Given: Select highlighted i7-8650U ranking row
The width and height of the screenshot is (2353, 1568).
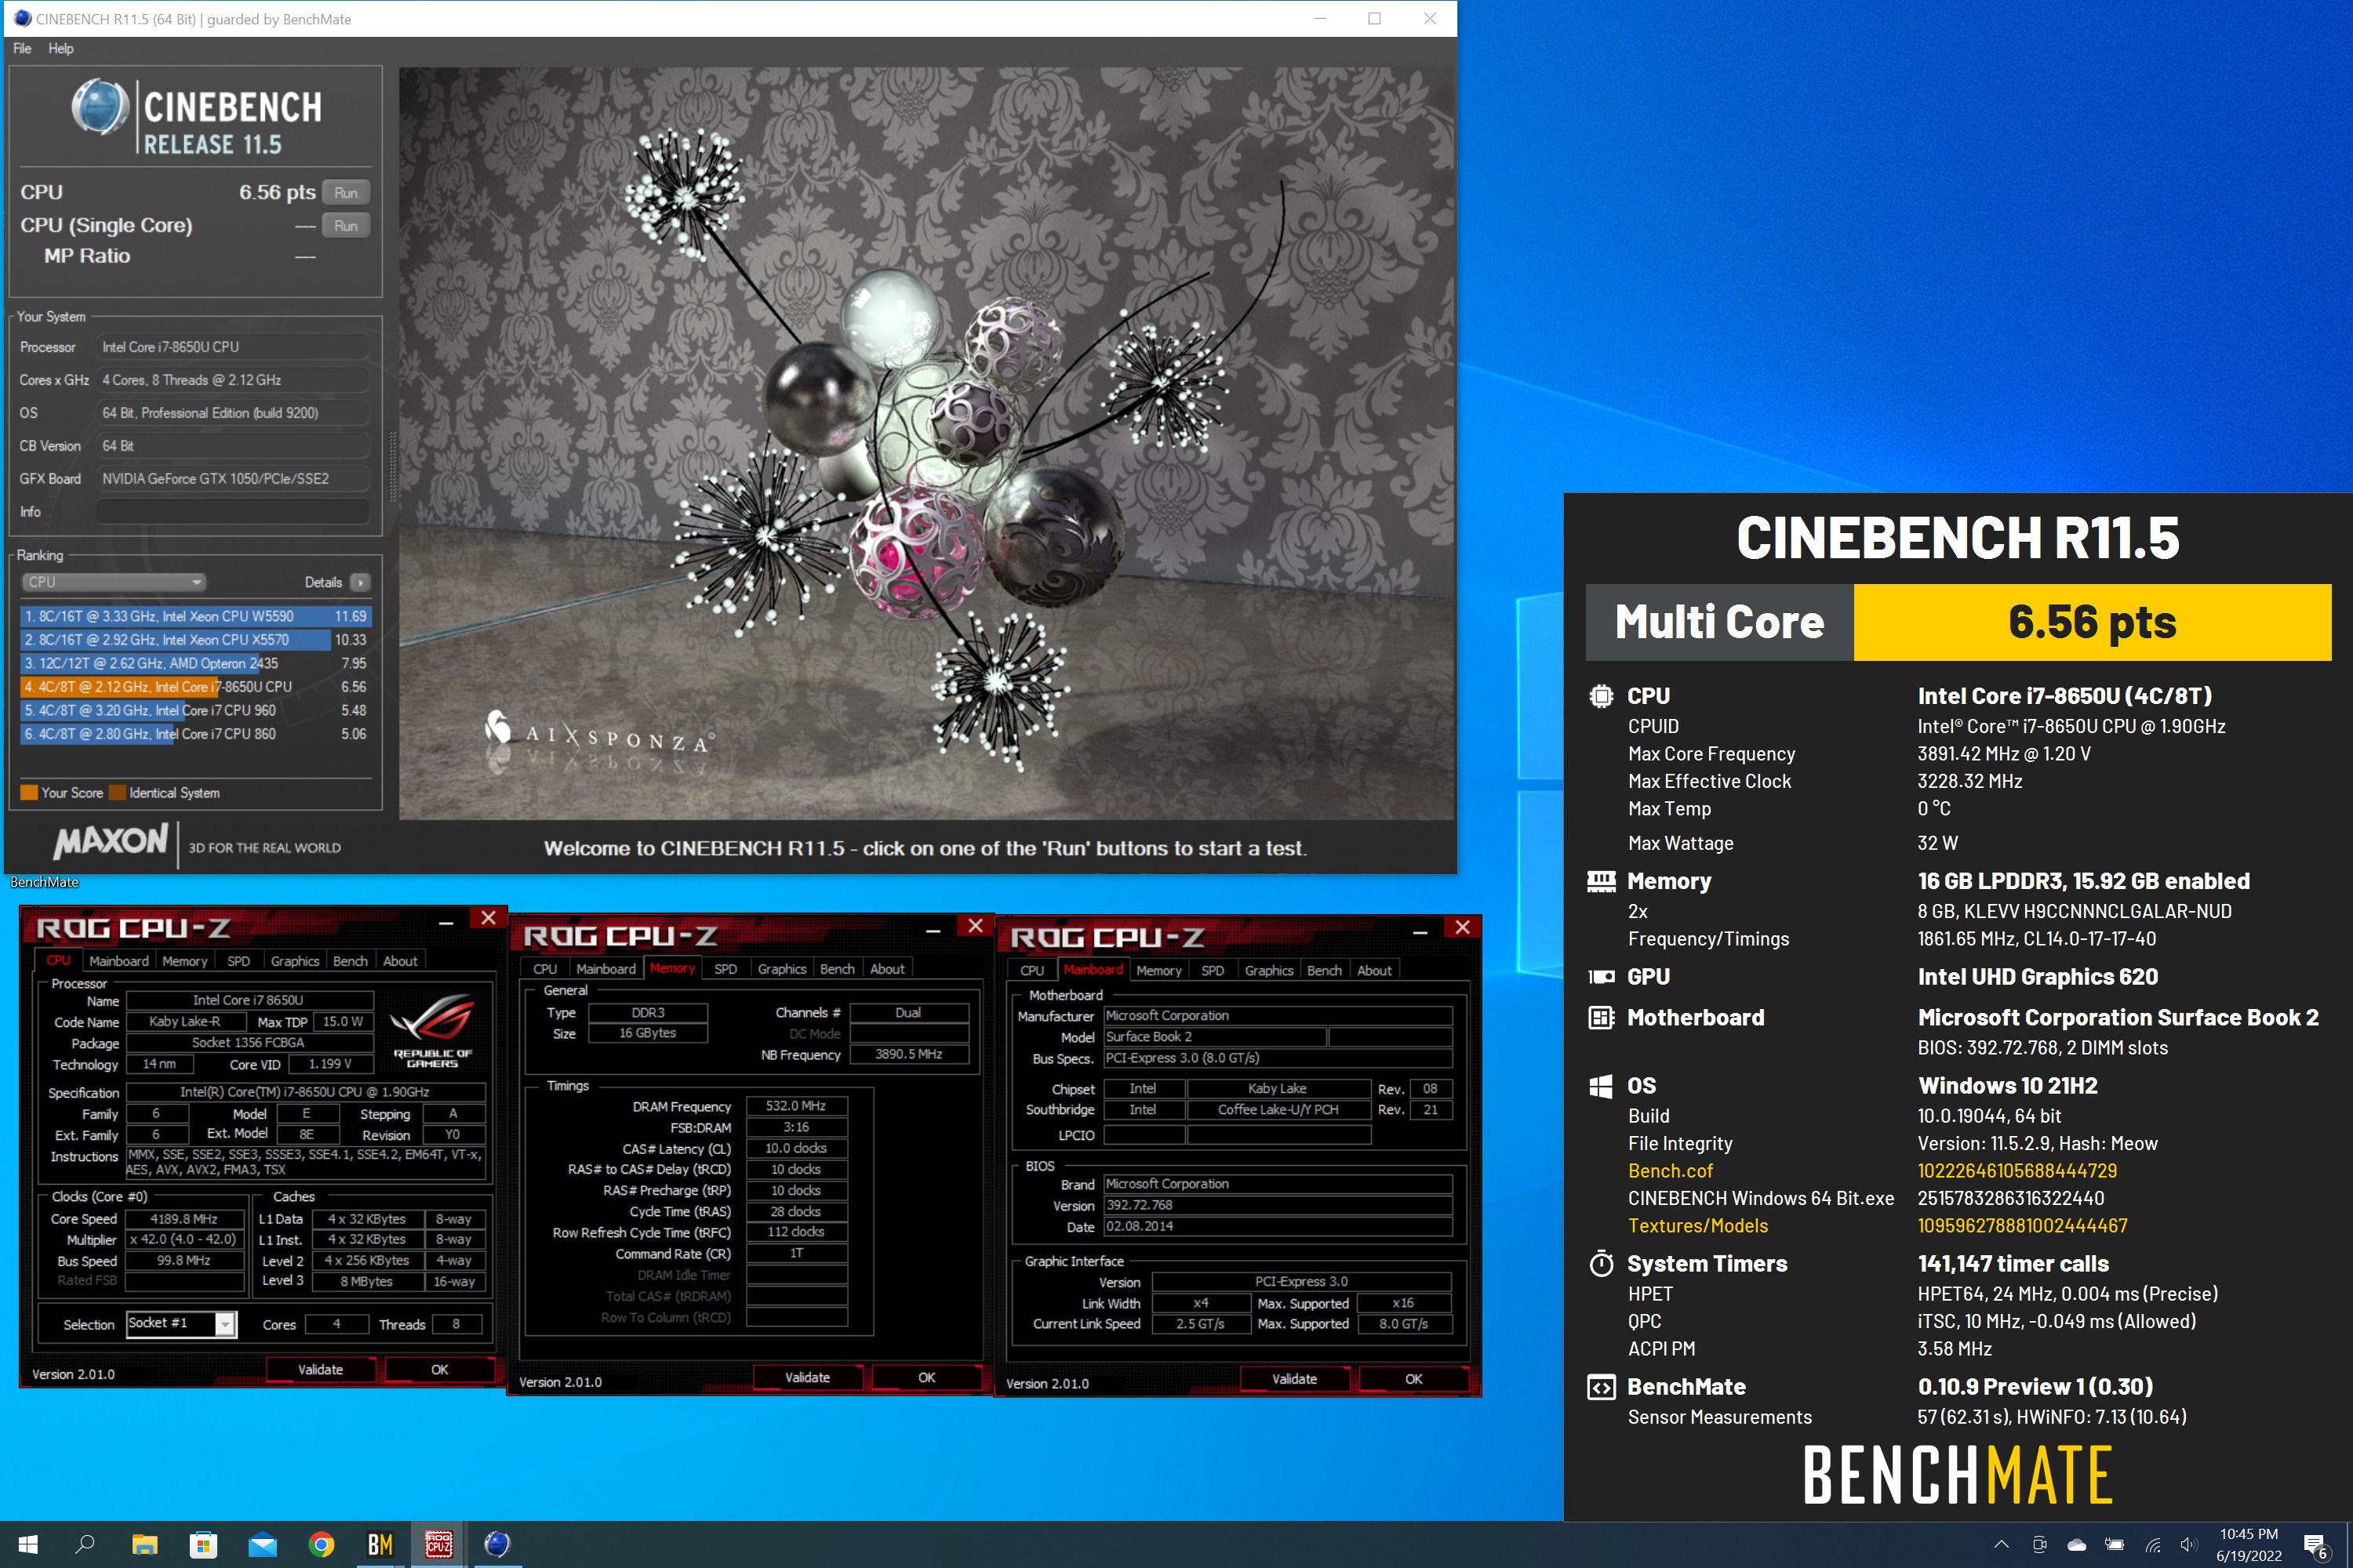Looking at the screenshot, I should [196, 686].
